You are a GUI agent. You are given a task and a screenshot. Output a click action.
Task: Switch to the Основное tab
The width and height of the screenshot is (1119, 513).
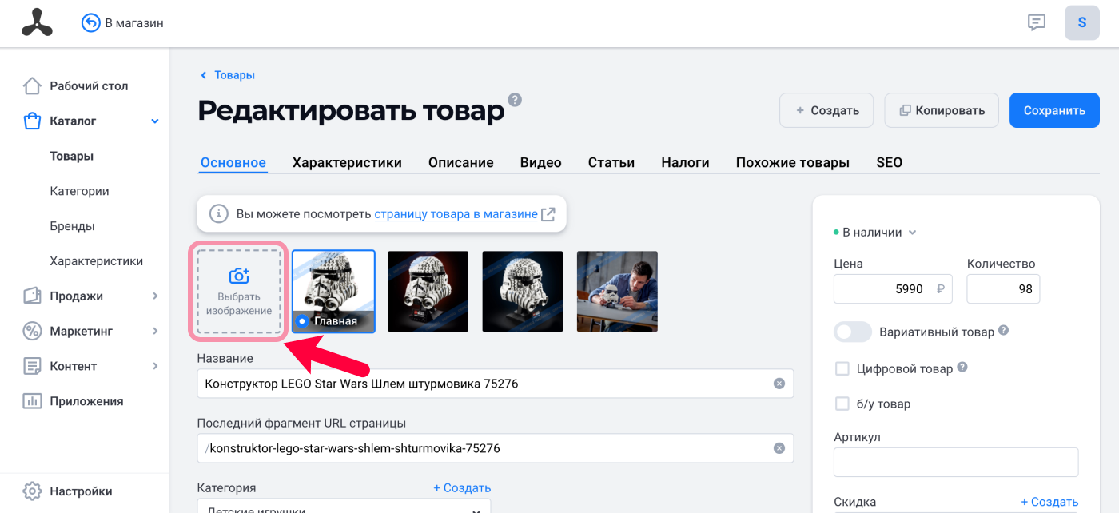(x=233, y=162)
